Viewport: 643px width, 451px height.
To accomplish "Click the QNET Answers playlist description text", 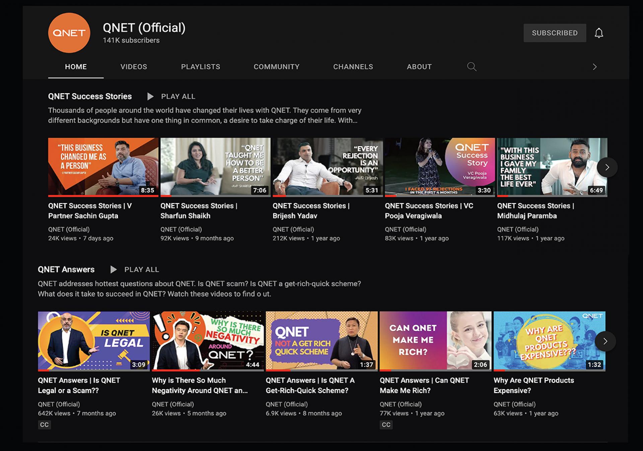I will (x=199, y=289).
